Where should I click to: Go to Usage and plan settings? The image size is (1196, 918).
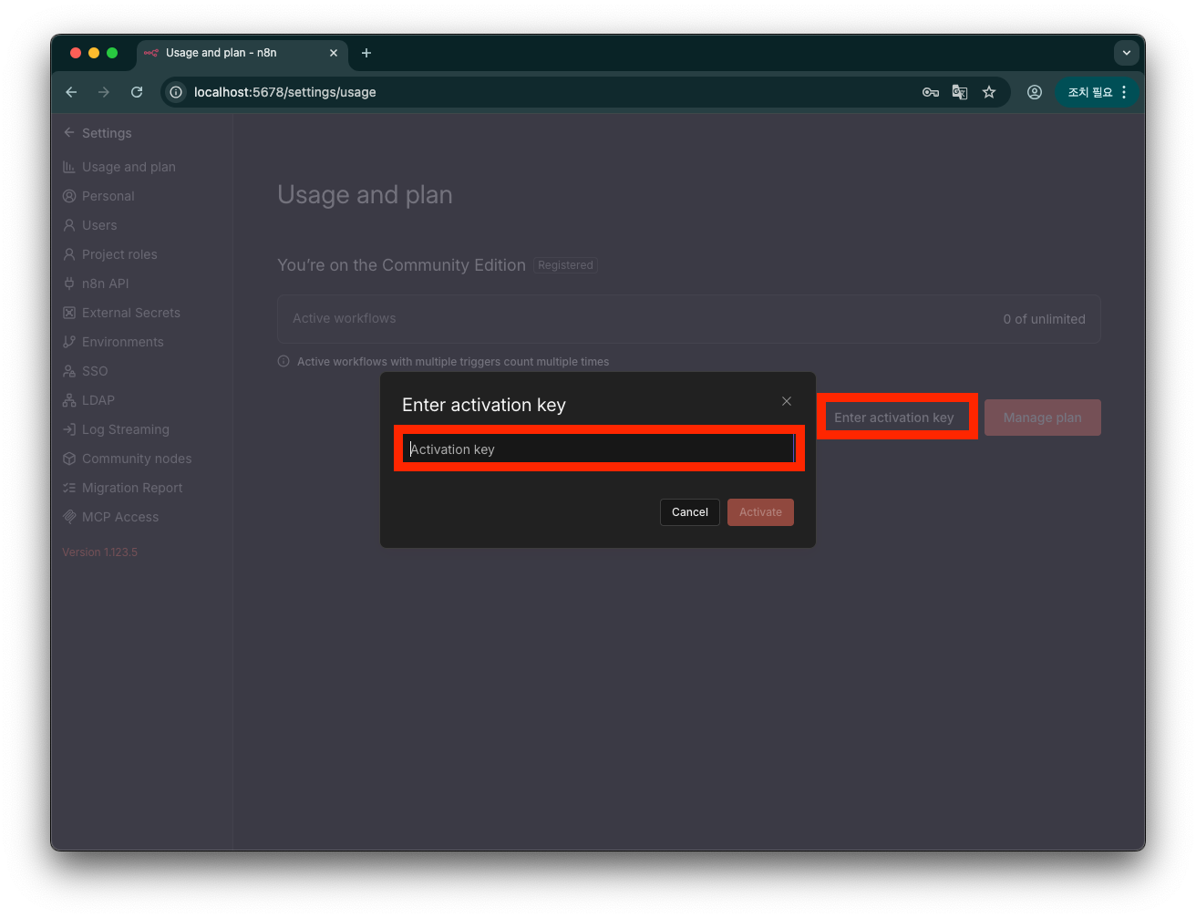point(129,167)
